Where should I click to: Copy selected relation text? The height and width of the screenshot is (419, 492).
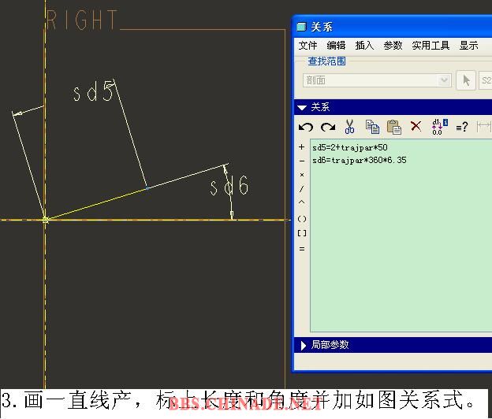[372, 127]
